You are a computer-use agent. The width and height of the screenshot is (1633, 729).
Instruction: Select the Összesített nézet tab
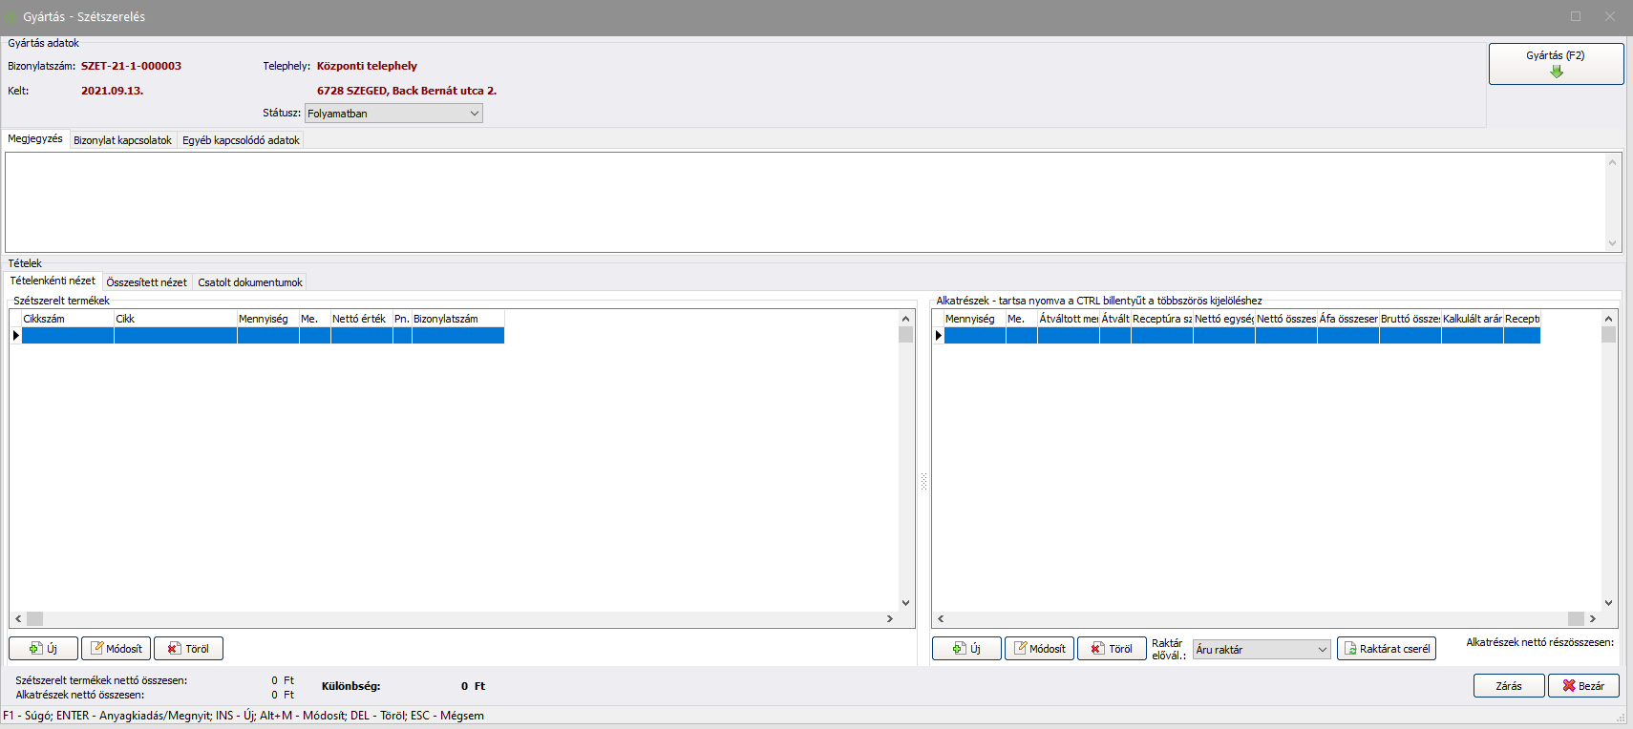tap(146, 282)
